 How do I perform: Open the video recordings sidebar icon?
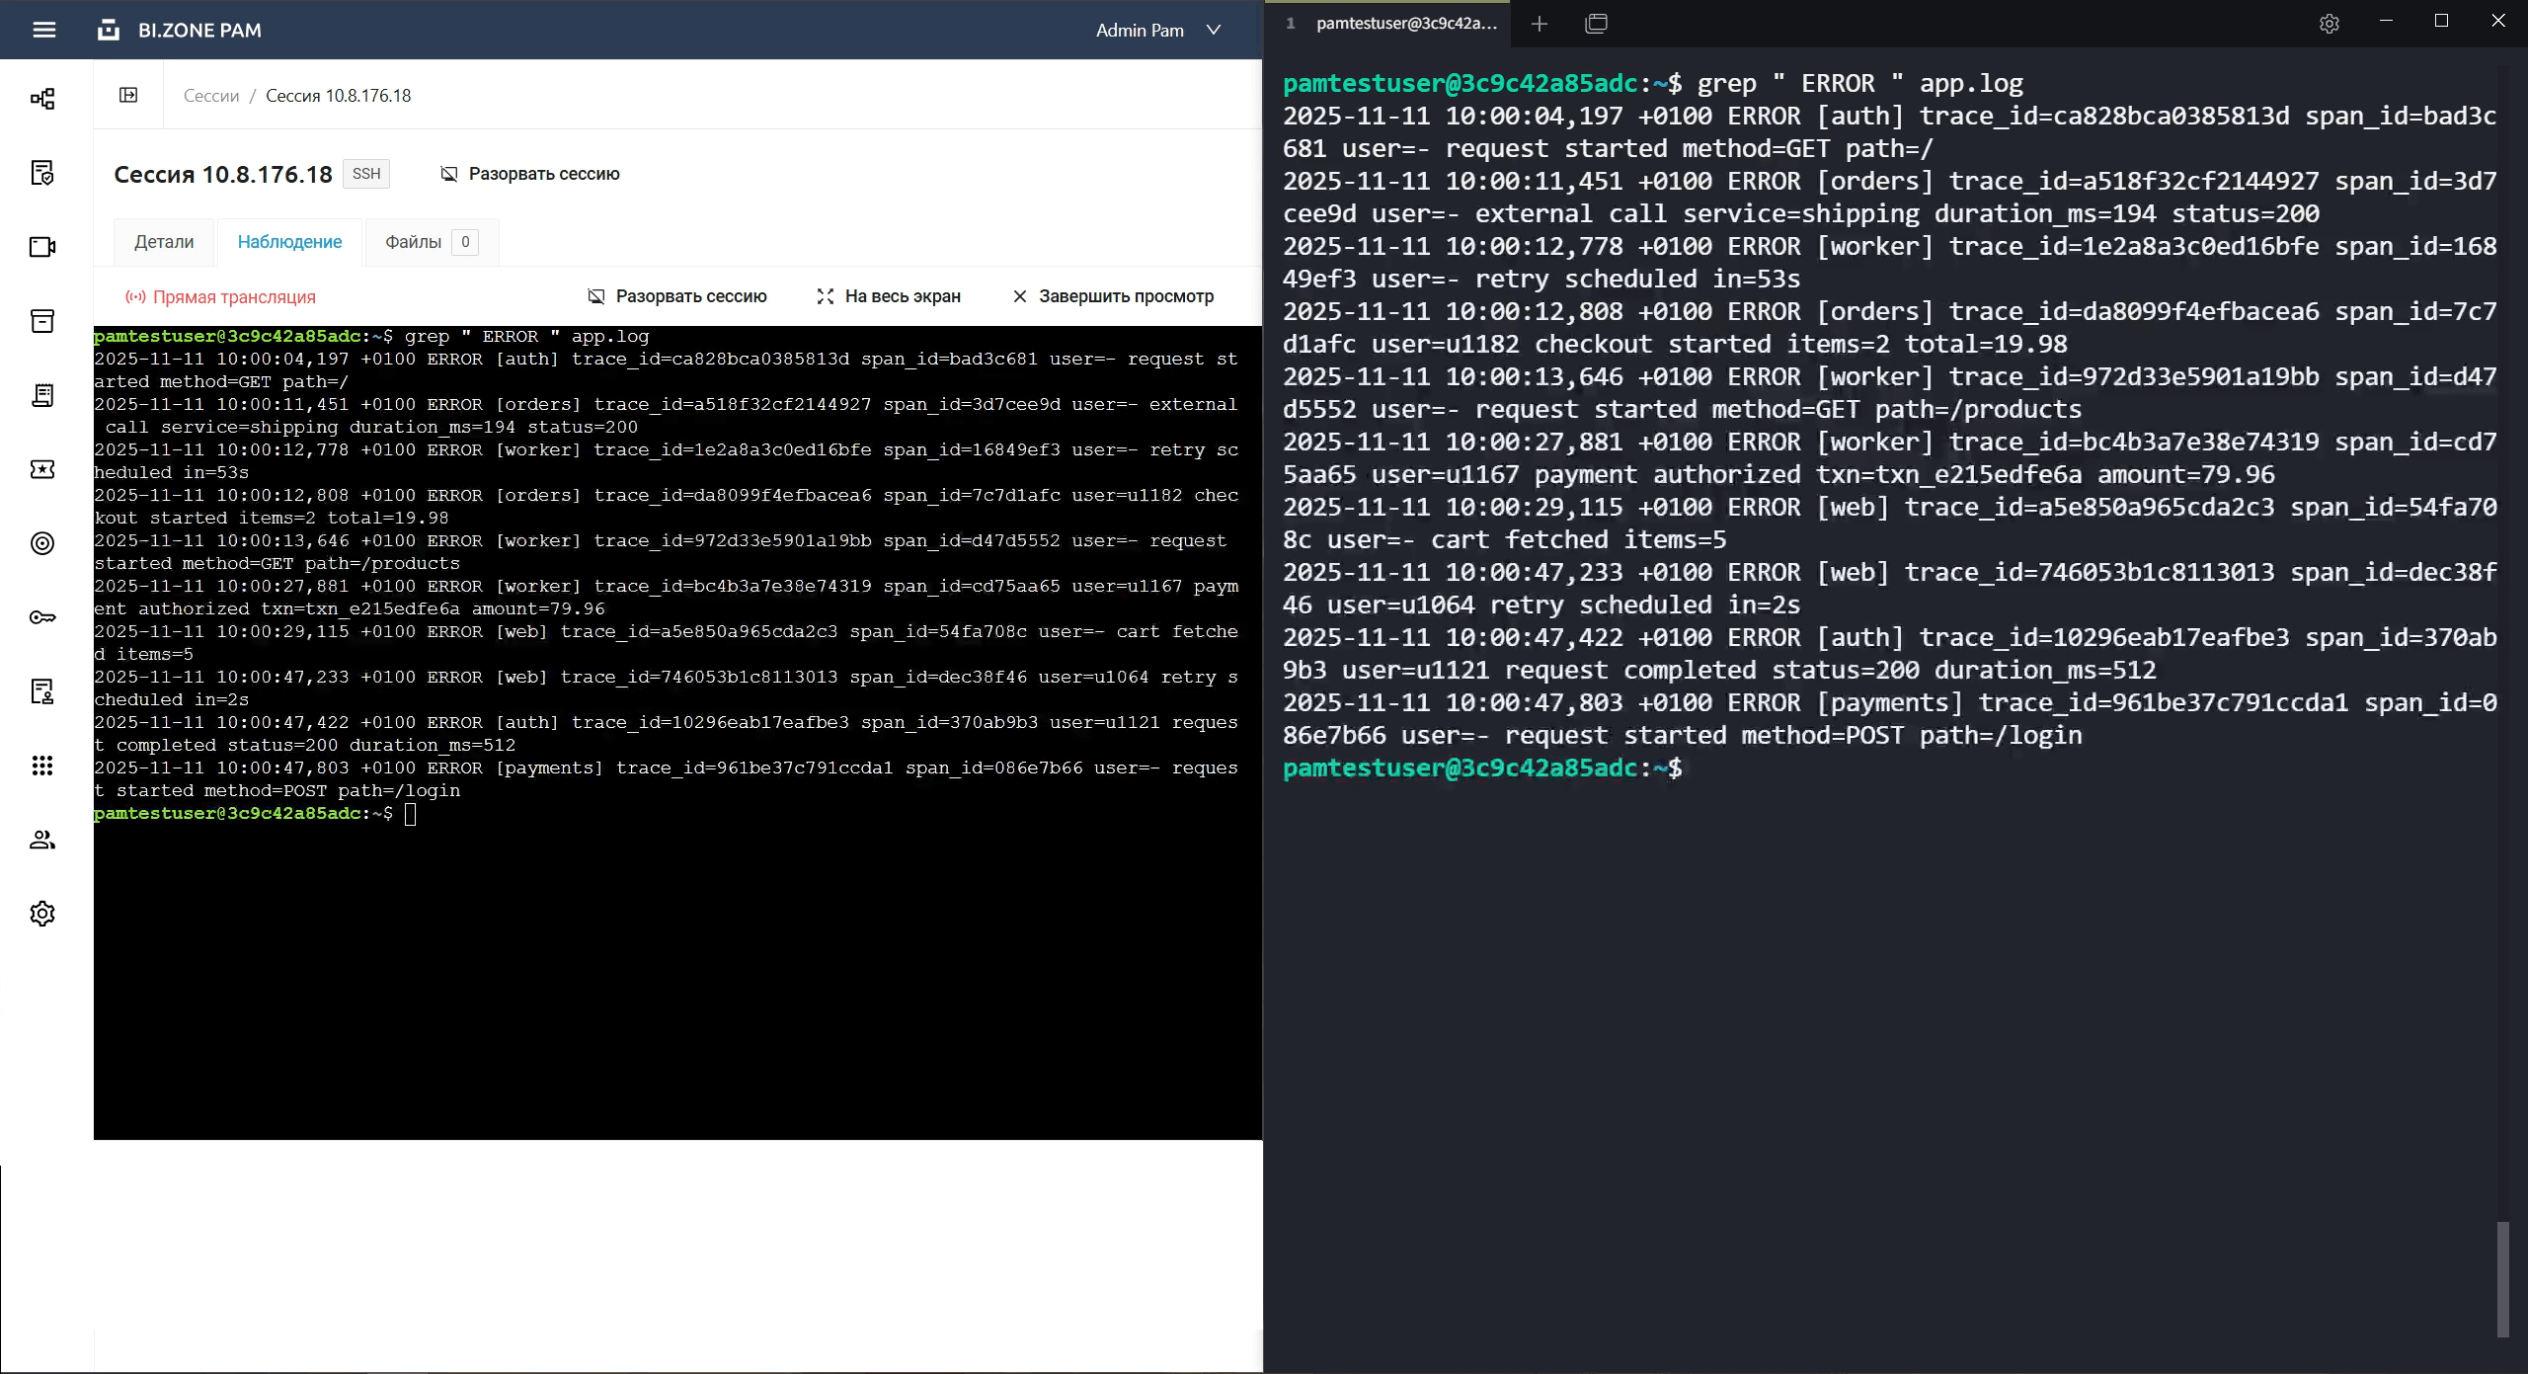tap(42, 247)
